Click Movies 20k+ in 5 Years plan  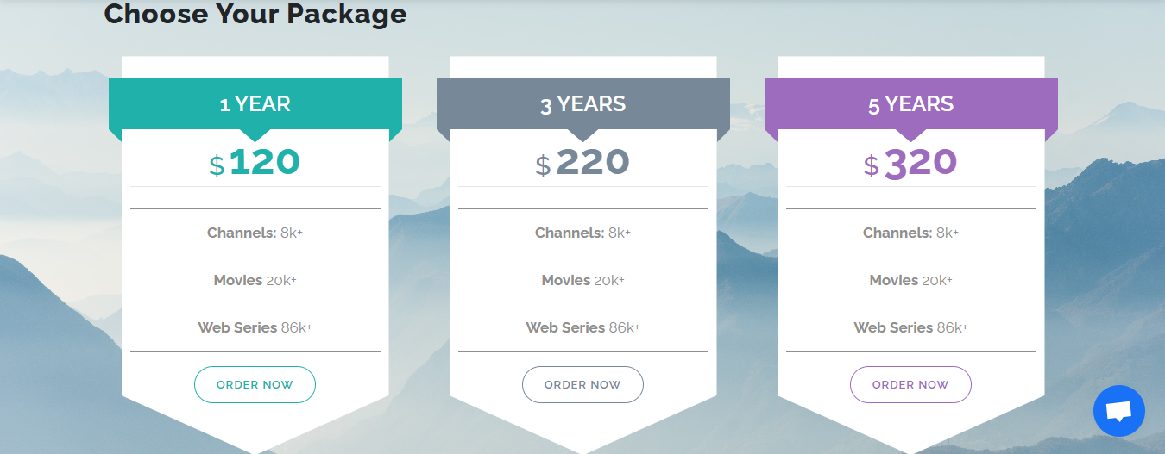coord(910,280)
